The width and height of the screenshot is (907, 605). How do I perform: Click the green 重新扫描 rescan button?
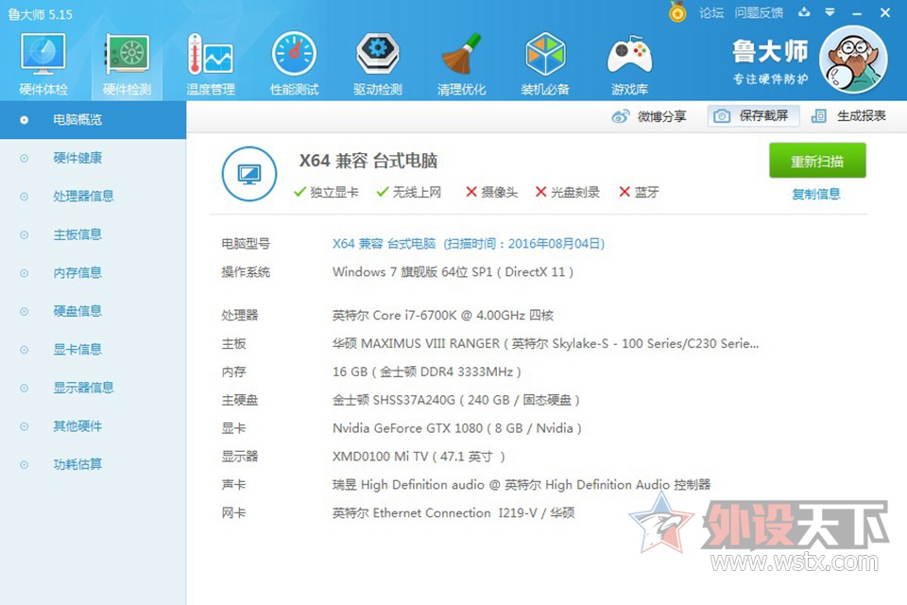pos(817,161)
